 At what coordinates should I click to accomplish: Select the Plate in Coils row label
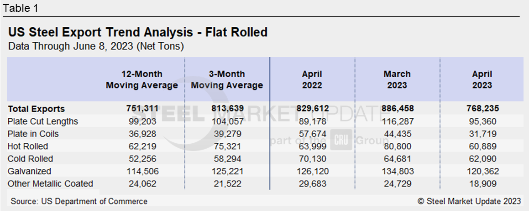[33, 134]
